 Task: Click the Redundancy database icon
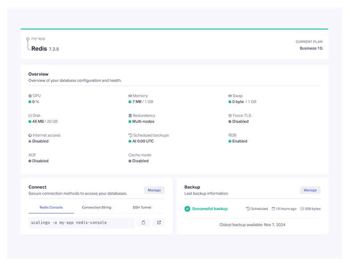coord(130,116)
